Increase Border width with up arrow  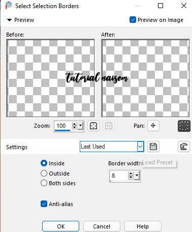click(131, 173)
